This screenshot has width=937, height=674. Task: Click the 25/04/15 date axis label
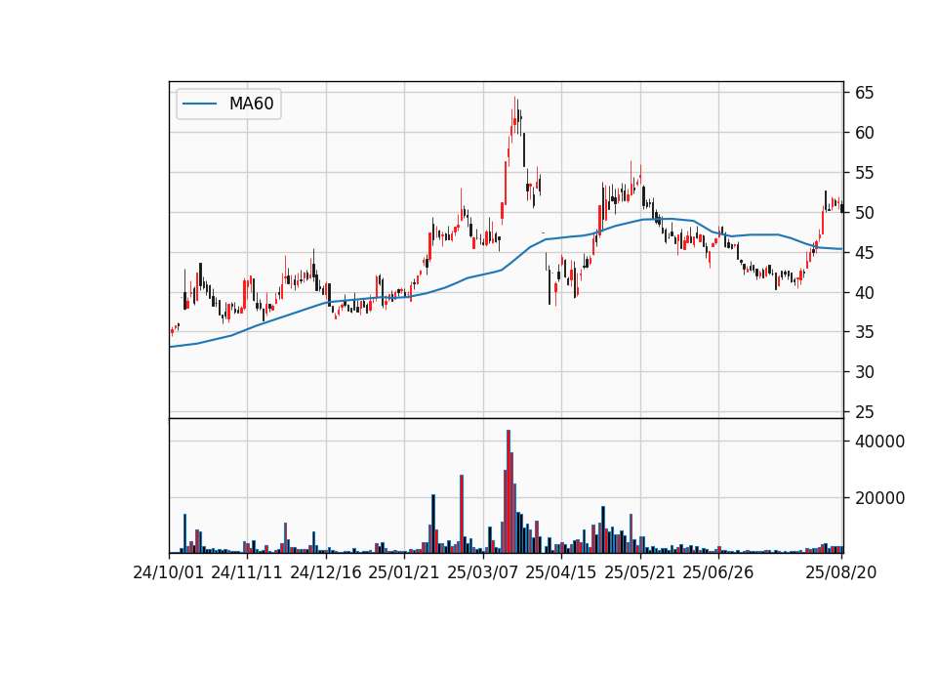(561, 572)
